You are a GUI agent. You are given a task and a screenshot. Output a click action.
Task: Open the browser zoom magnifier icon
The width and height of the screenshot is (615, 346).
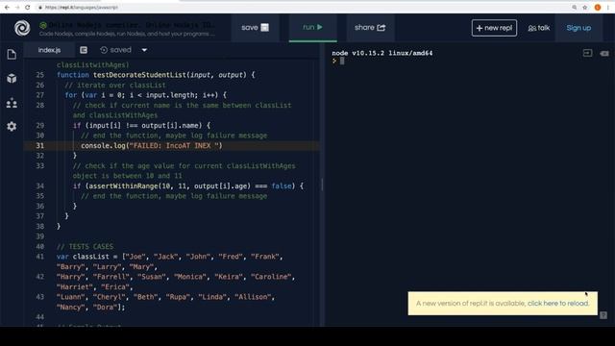click(575, 7)
